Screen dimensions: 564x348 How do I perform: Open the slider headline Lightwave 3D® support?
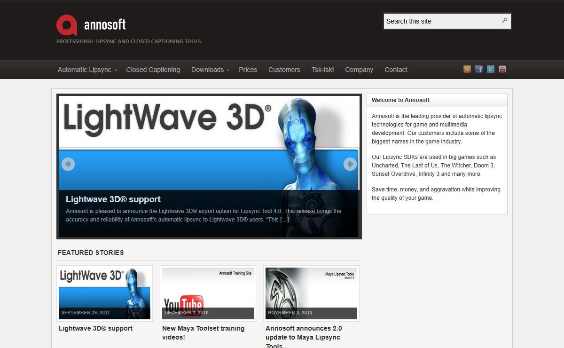[x=113, y=199]
